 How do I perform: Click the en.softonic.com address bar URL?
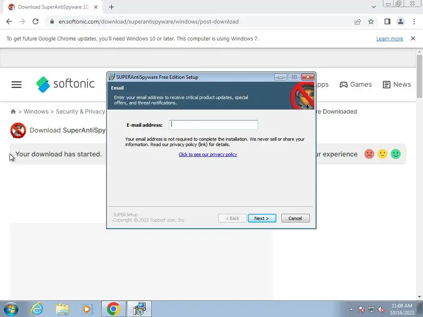tap(148, 21)
